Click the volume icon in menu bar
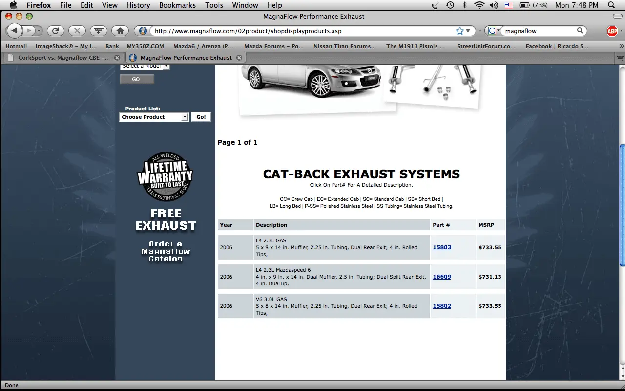Viewport: 625px width, 391px height. click(494, 5)
